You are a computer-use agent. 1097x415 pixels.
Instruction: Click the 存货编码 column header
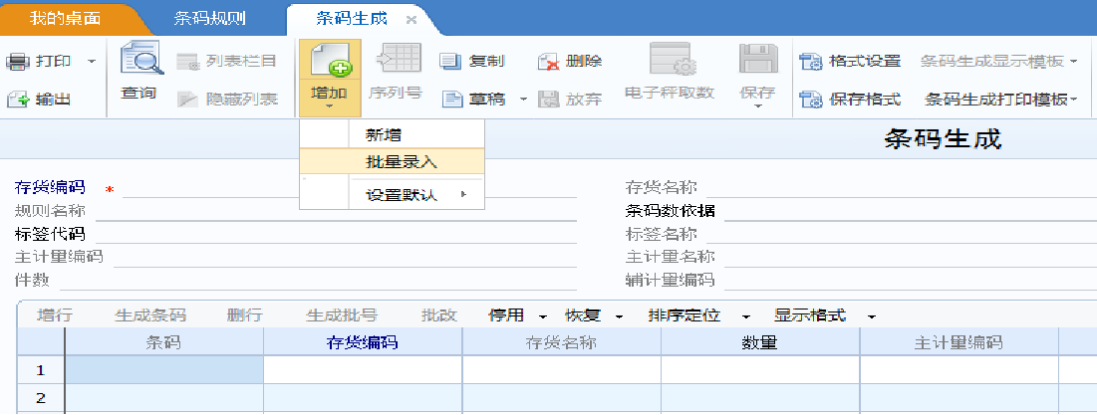pos(363,342)
